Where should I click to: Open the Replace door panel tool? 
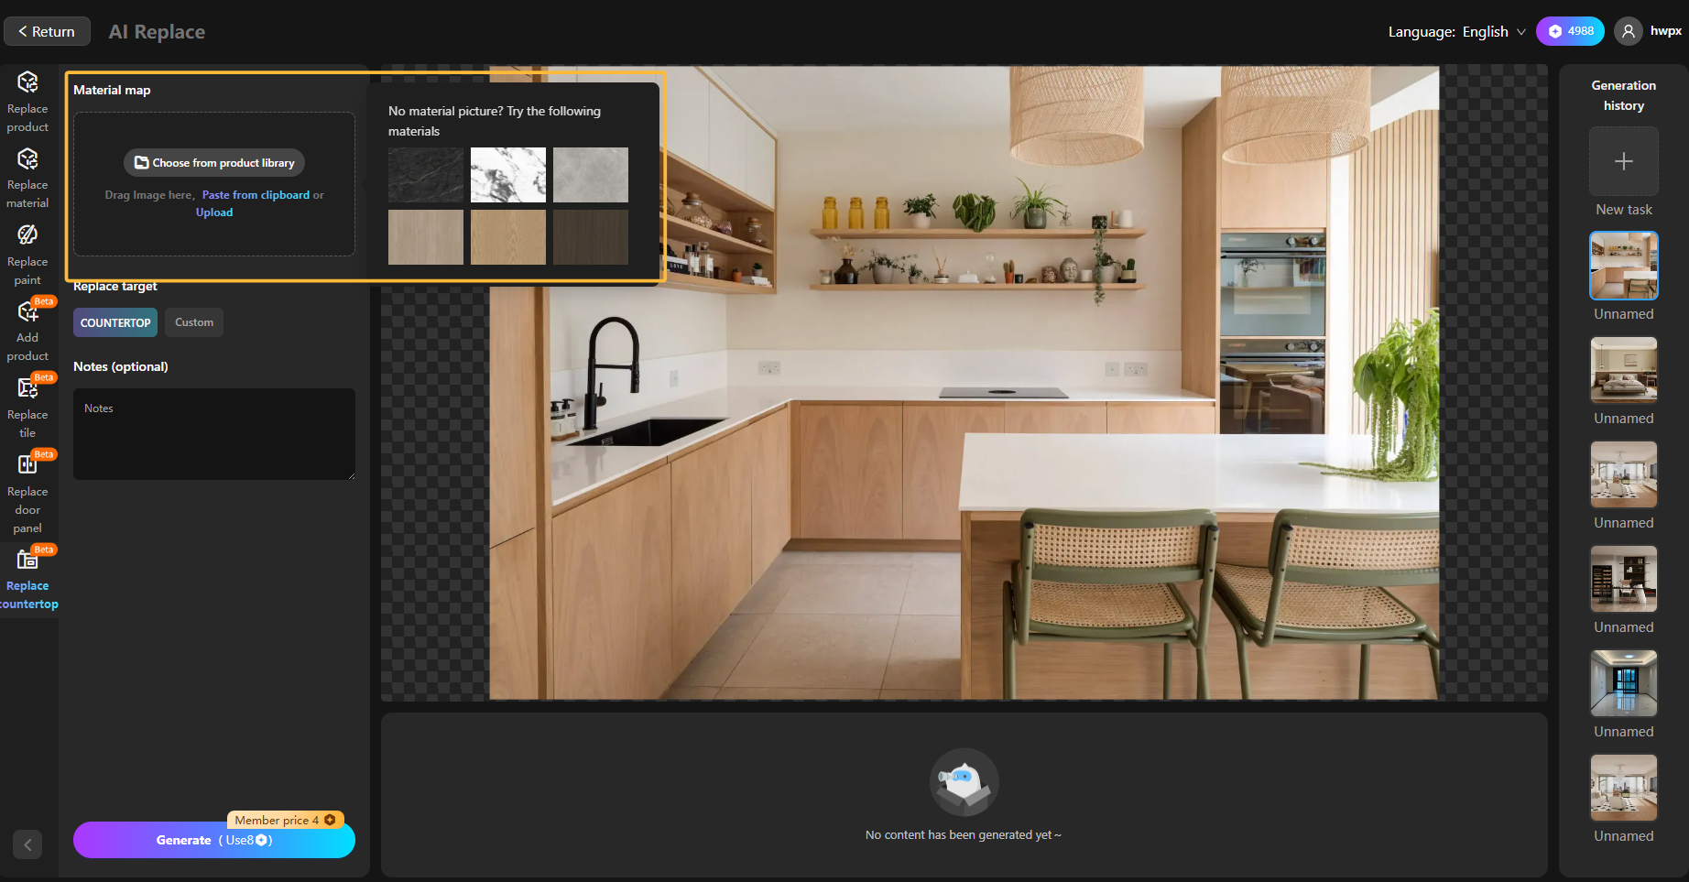(x=27, y=493)
